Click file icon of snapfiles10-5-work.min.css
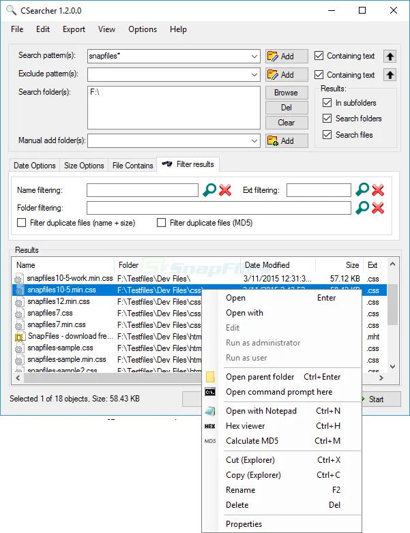The image size is (410, 533). pos(19,278)
